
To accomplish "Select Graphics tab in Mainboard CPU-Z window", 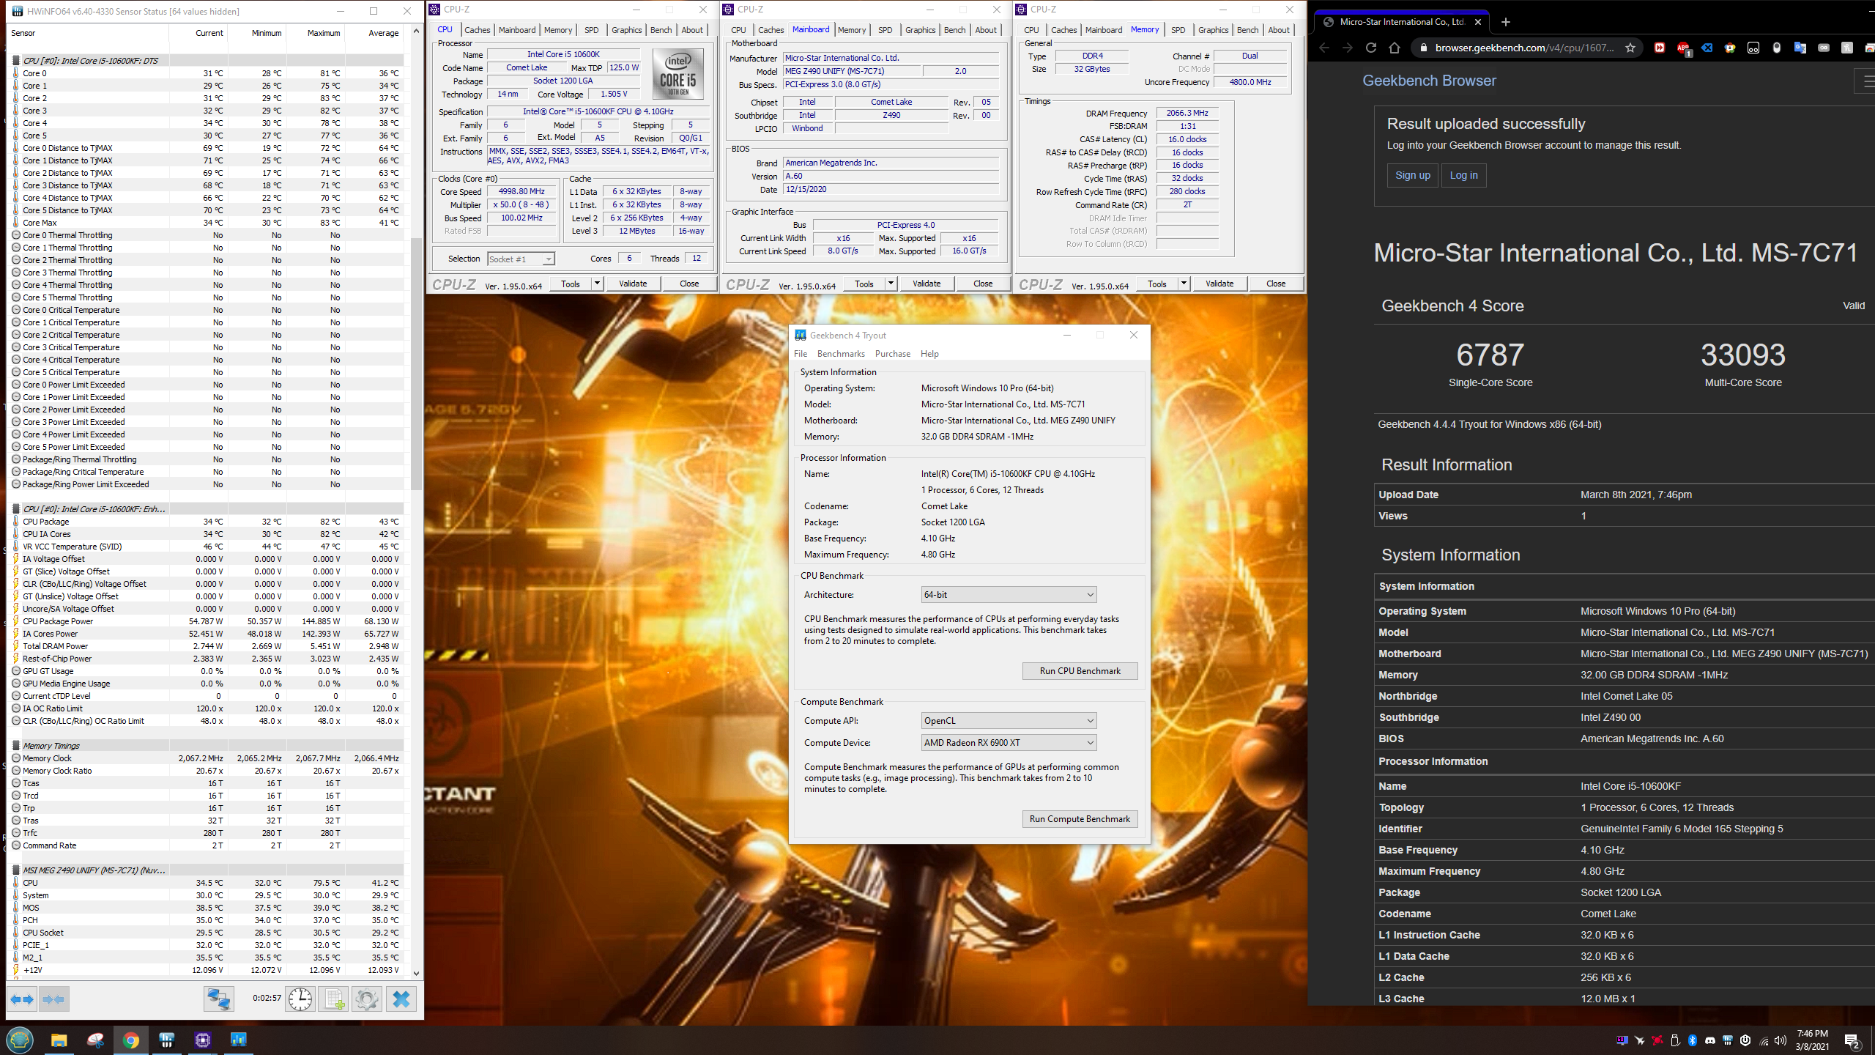I will [x=920, y=30].
